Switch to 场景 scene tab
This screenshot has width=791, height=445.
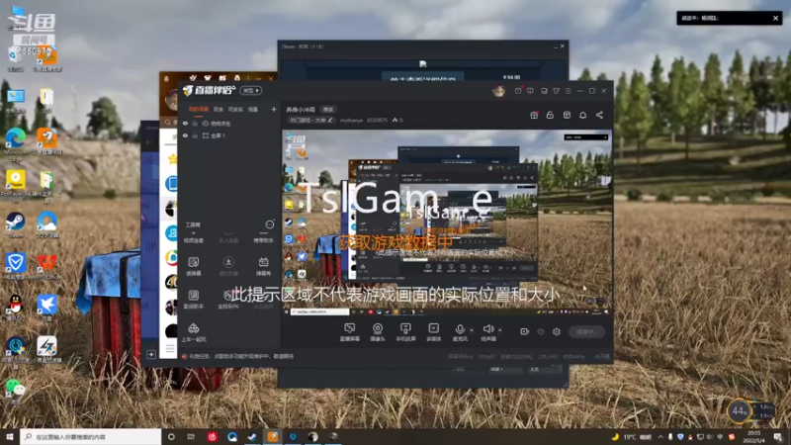point(253,109)
